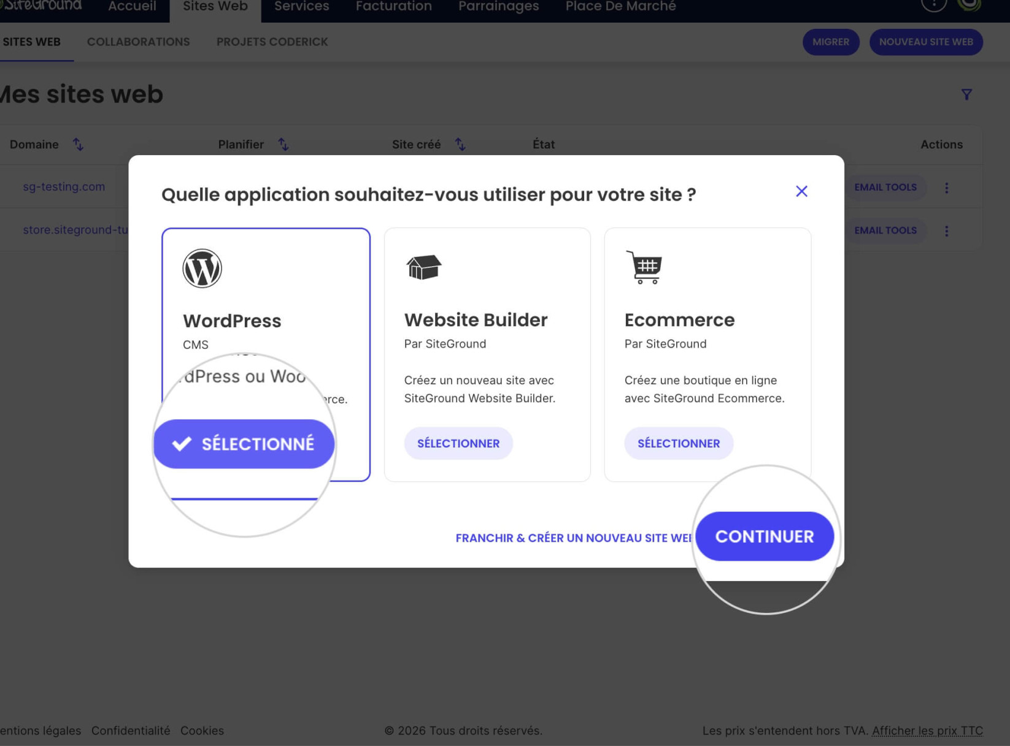Open the Services menu
This screenshot has width=1010, height=746.
pos(302,7)
